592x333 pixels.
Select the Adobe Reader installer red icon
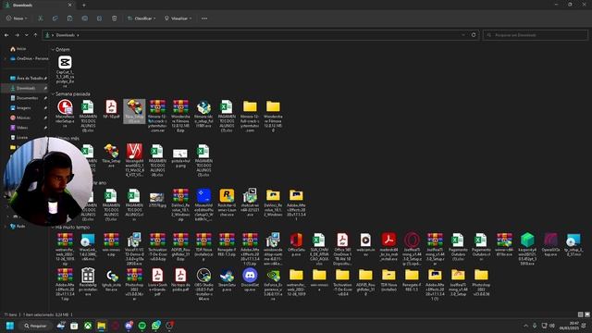coord(388,247)
